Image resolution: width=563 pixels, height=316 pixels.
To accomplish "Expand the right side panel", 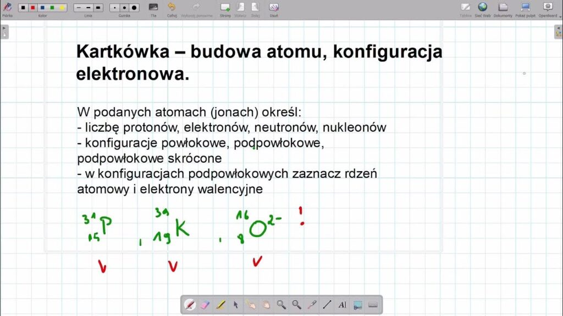I will [x=559, y=32].
